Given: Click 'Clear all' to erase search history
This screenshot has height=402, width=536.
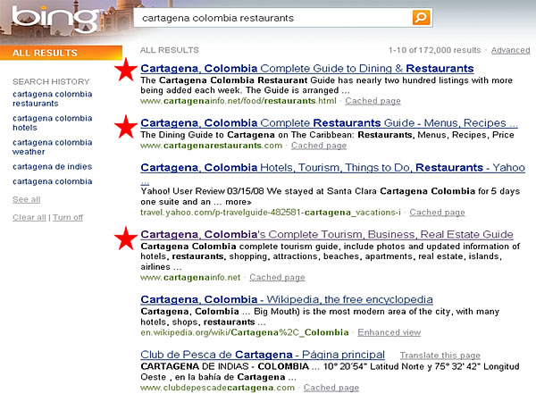Looking at the screenshot, I should coord(29,217).
